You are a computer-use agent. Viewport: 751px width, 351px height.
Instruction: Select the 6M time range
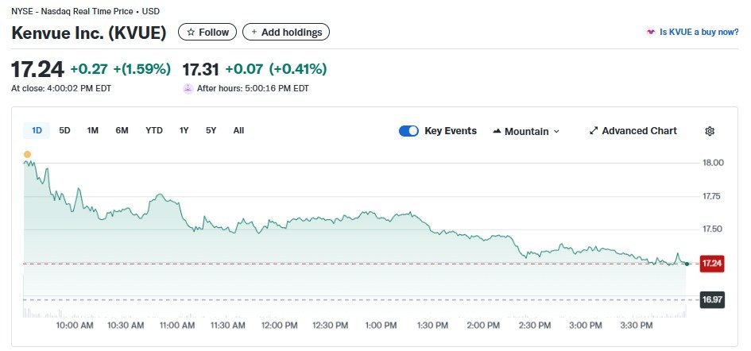point(122,130)
